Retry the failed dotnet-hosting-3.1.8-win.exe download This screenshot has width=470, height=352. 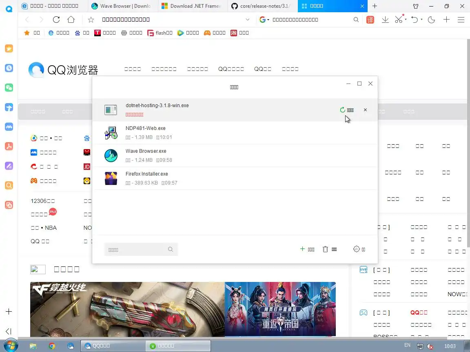347,110
